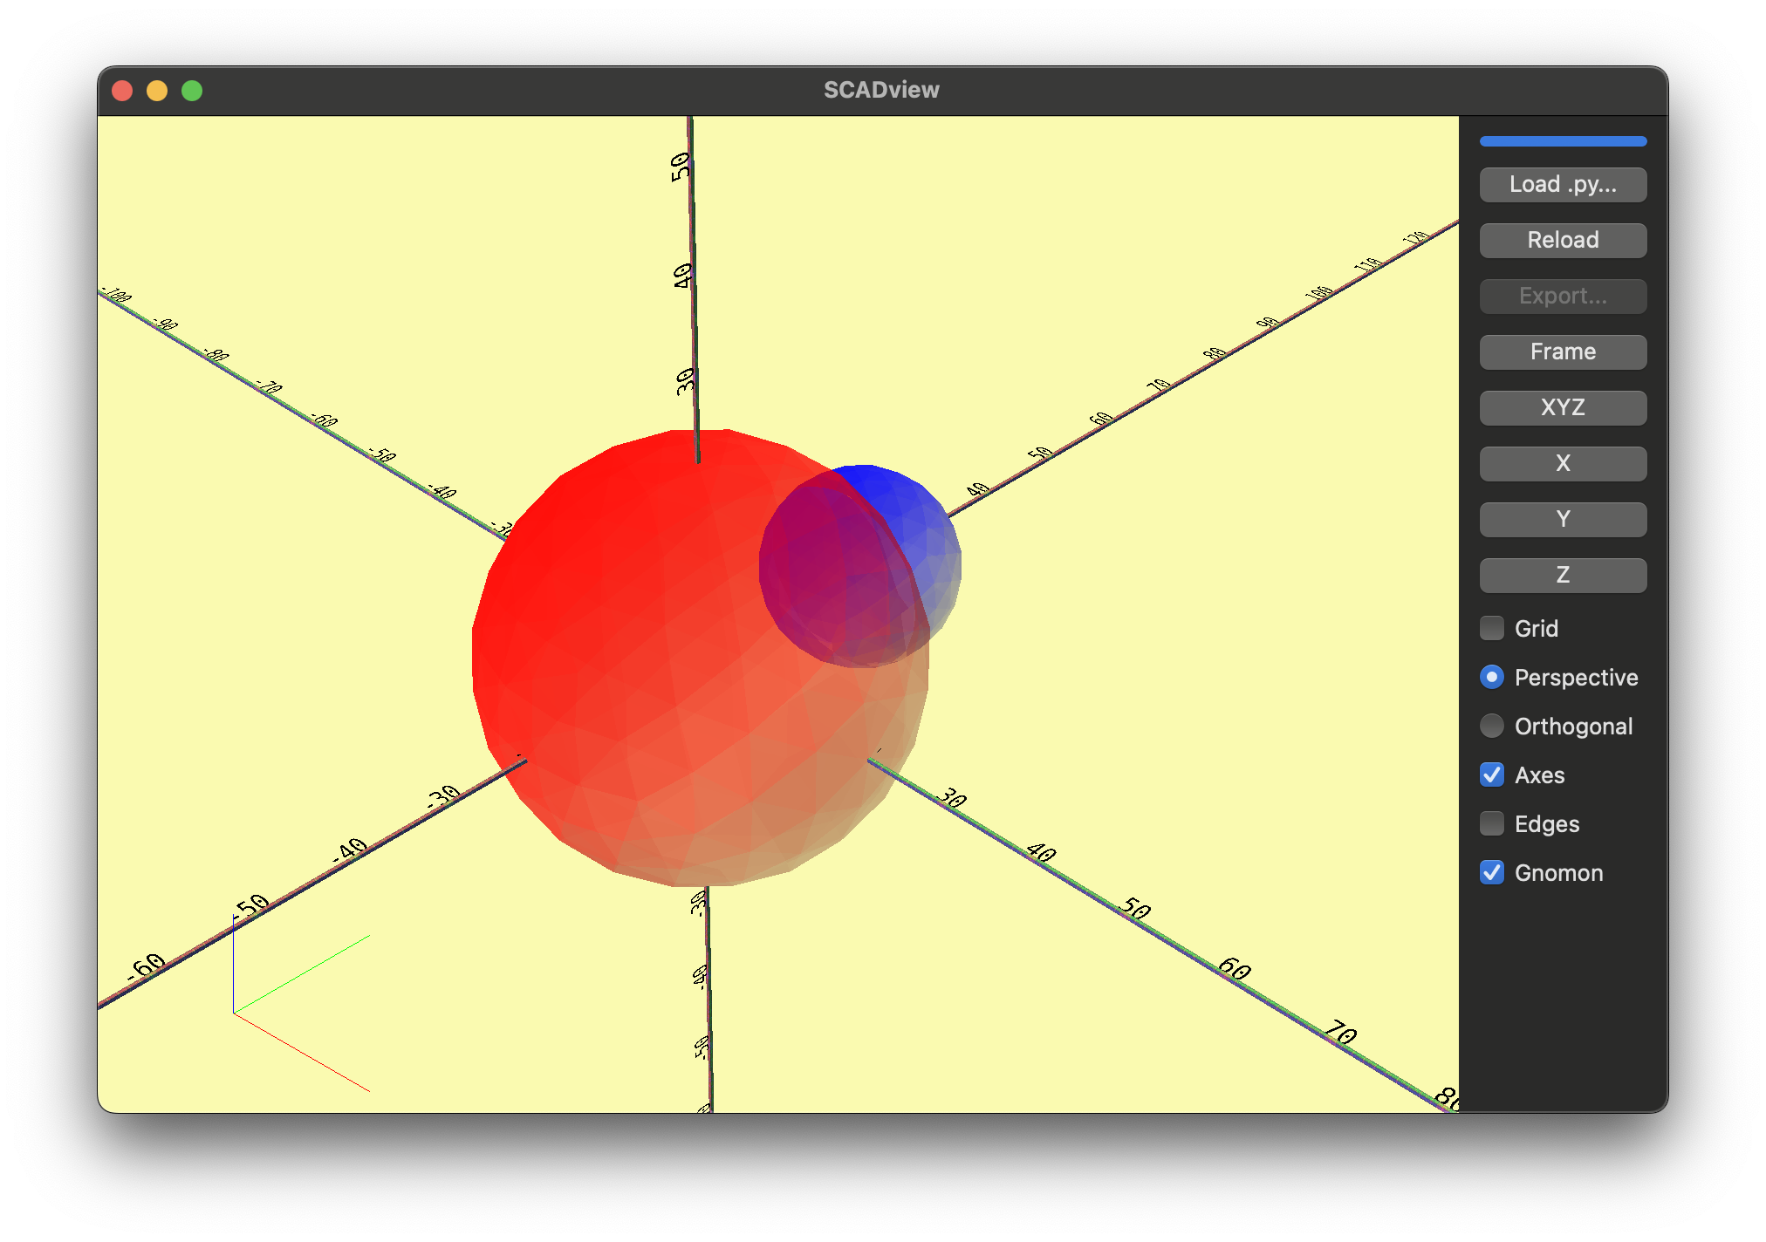Click the Load .py... button

tap(1563, 185)
